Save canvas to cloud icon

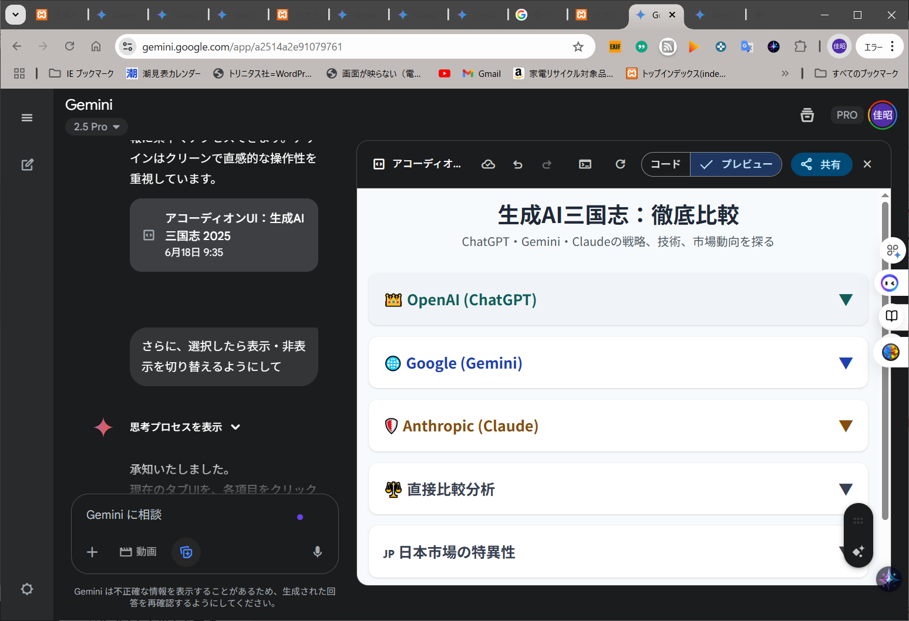[x=488, y=164]
